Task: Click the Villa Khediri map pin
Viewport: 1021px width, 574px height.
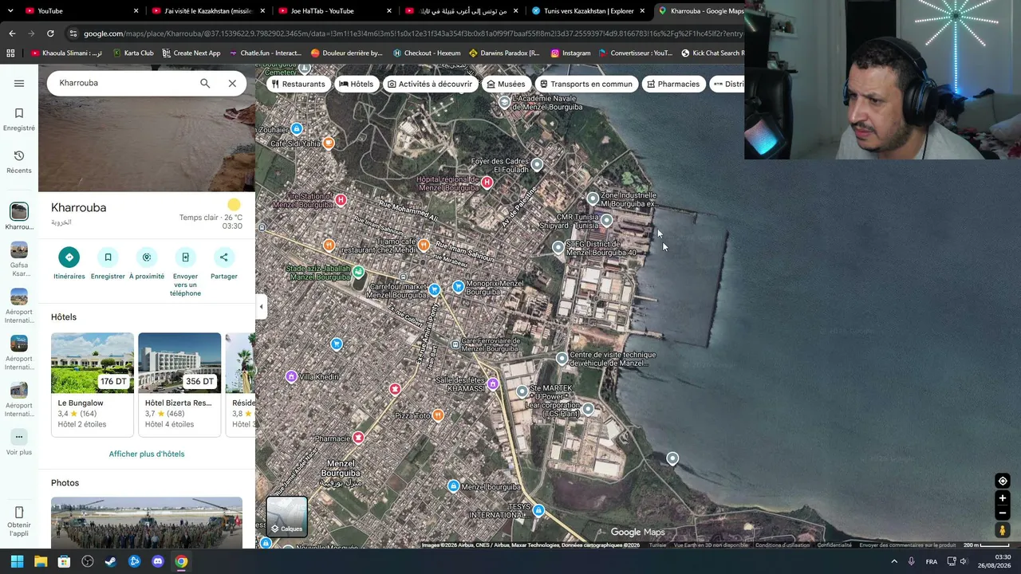Action: coord(291,376)
